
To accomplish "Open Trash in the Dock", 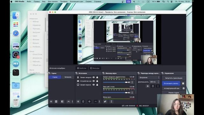I will coord(16,103).
